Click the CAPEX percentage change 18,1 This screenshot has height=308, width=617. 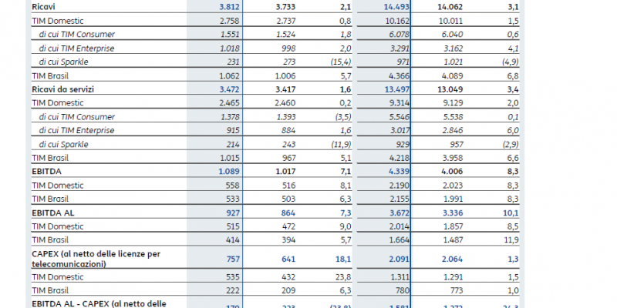344,259
